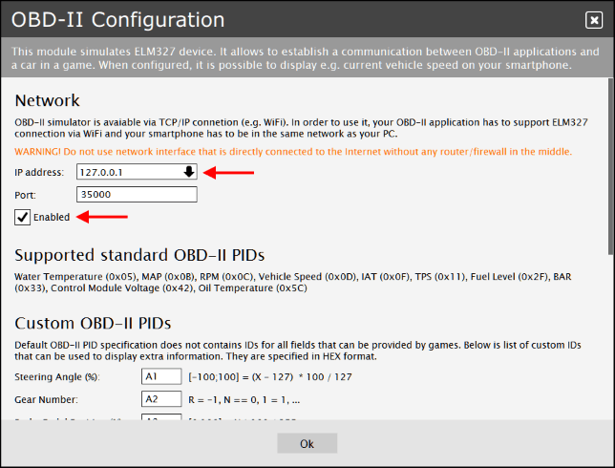
Task: Click the Network section heading
Action: click(47, 101)
